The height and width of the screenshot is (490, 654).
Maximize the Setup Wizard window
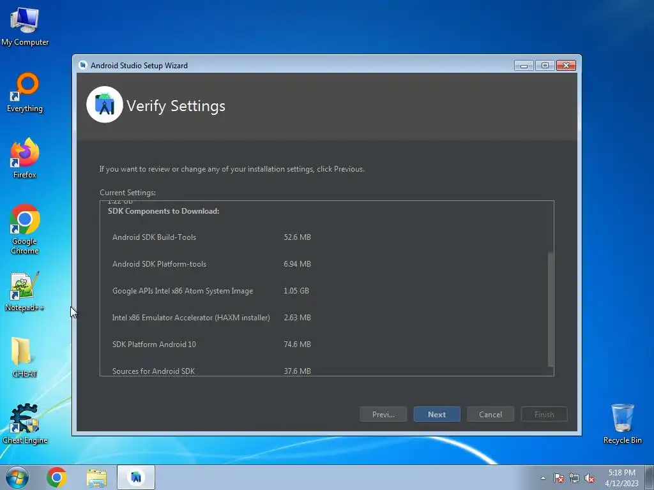point(545,66)
